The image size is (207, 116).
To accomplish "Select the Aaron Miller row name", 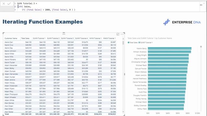I will click(9, 54).
